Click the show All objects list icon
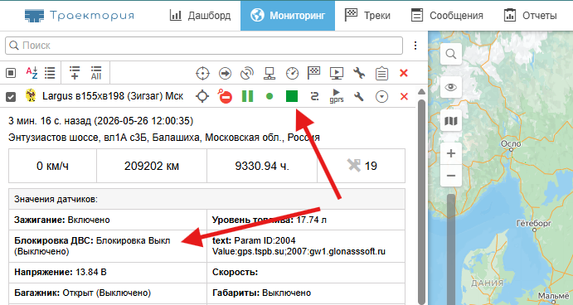The height and width of the screenshot is (305, 573). pyautogui.click(x=96, y=73)
